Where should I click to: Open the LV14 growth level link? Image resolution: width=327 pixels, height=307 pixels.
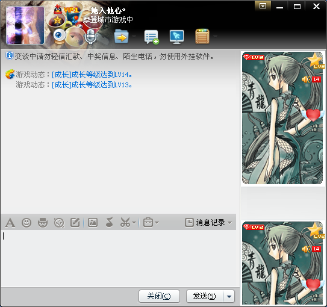click(x=92, y=75)
